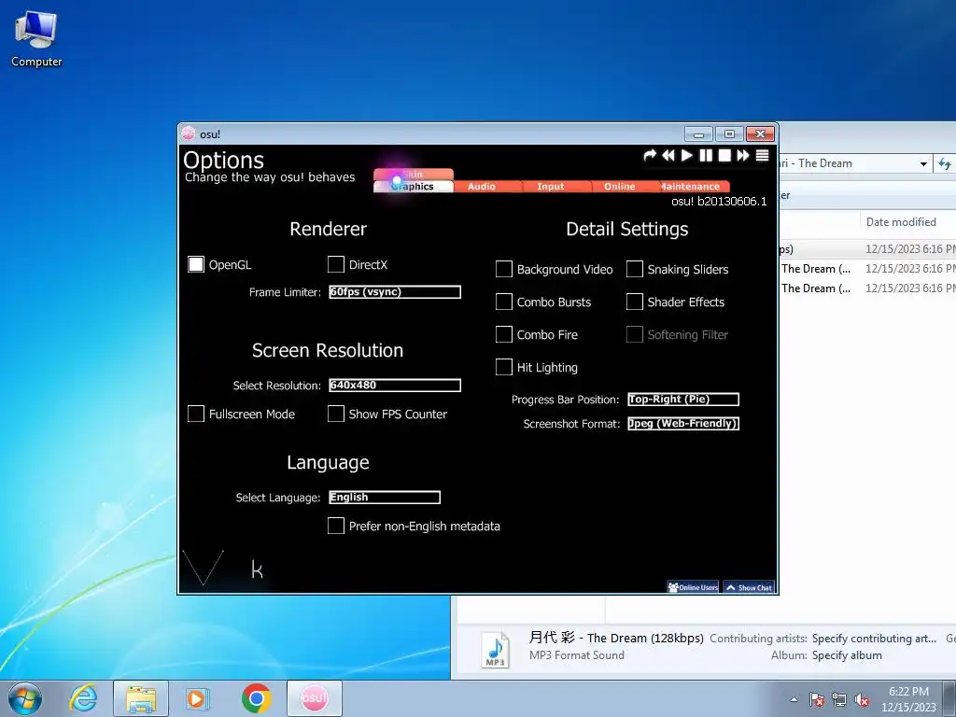
Task: Show hidden system tray icons
Action: 794,699
